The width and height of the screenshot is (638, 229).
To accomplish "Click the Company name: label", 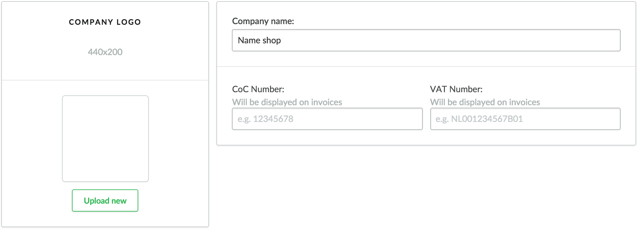I will (x=263, y=21).
